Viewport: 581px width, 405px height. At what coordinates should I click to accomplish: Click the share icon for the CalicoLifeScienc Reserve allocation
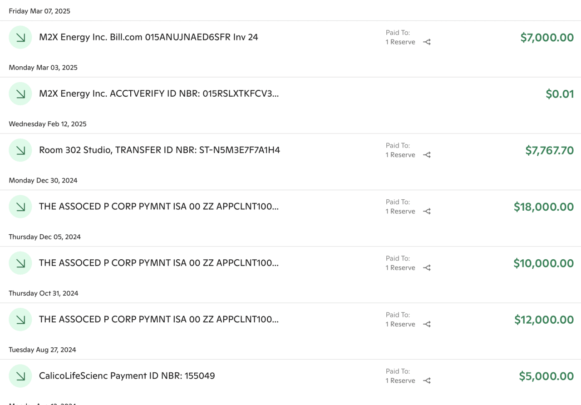426,380
